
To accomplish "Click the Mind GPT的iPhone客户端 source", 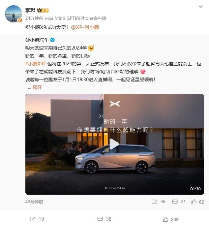I will 80,18.
